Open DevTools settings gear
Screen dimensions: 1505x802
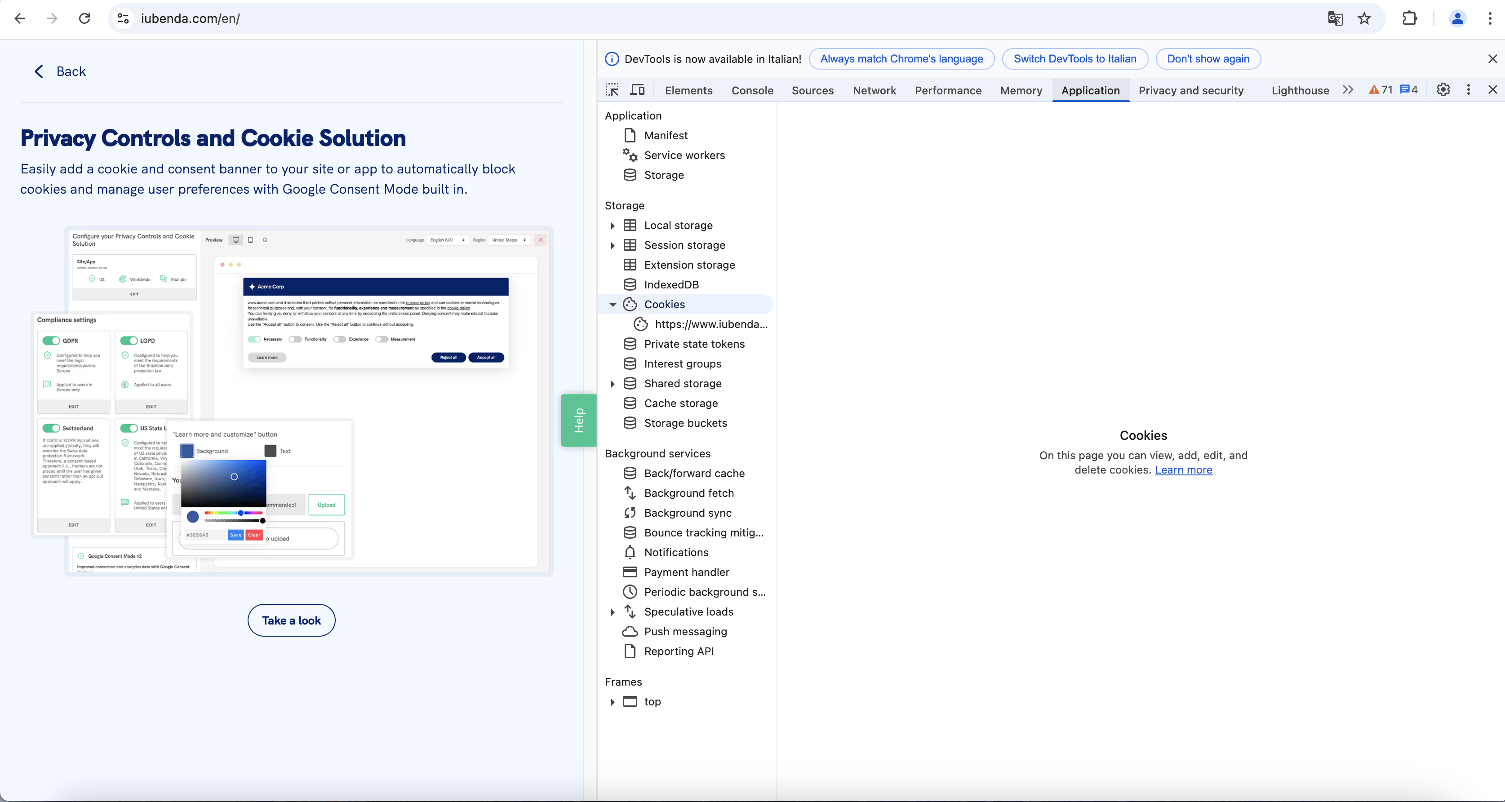click(x=1443, y=90)
